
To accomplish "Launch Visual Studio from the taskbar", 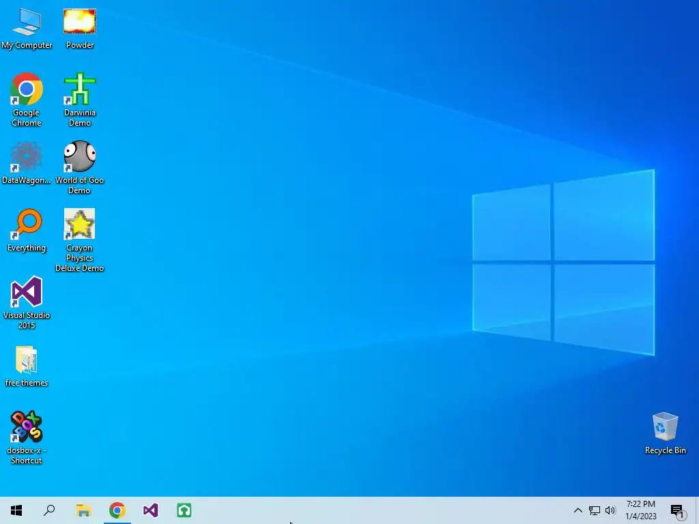I will click(x=151, y=510).
